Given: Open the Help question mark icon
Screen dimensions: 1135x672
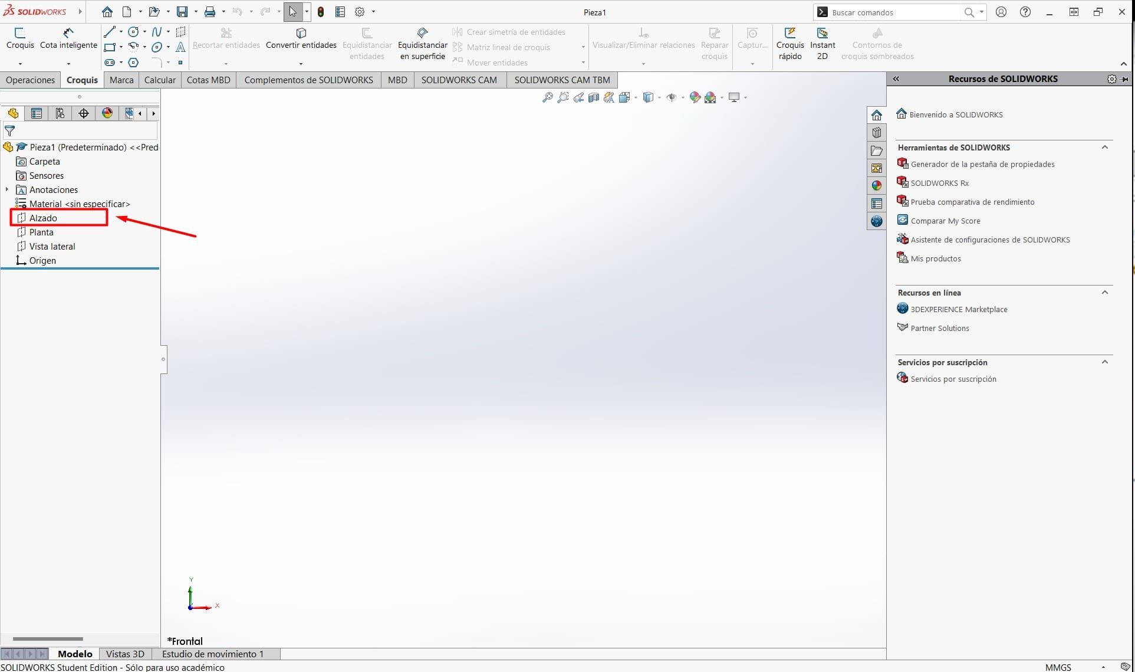Looking at the screenshot, I should point(1025,12).
